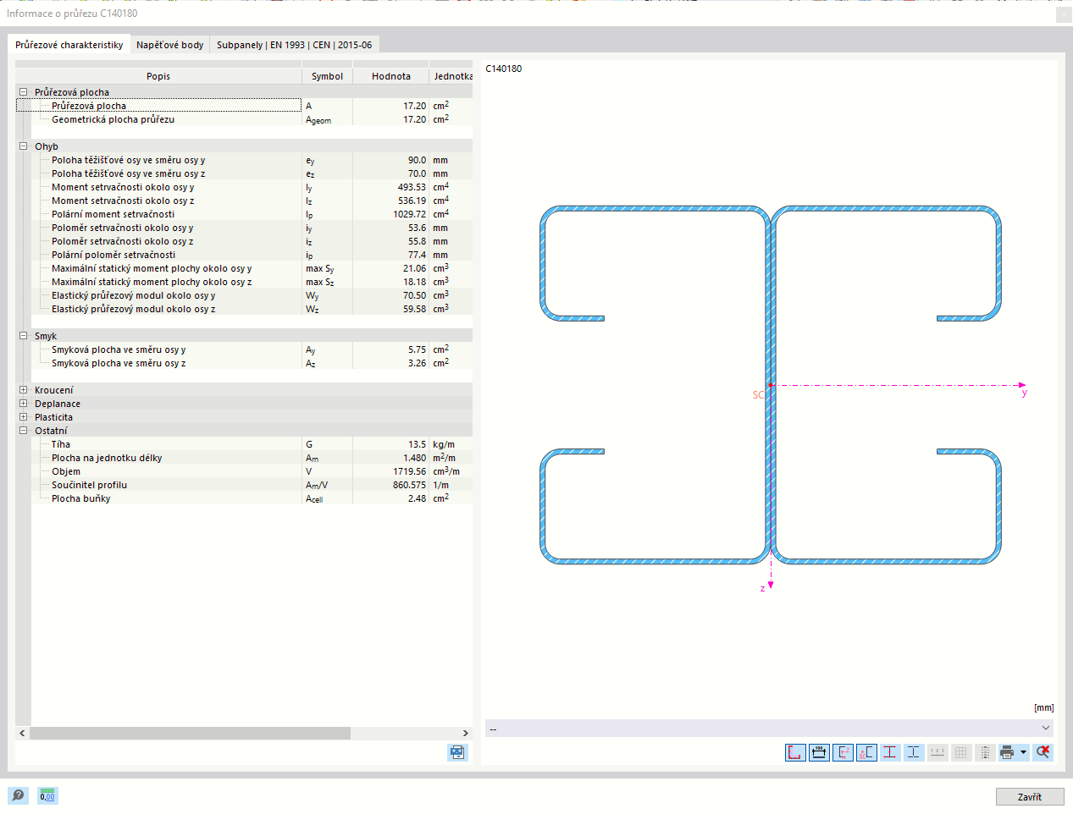Image resolution: width=1073 pixels, height=814 pixels.
Task: Reset the view with the magnifier-X icon
Action: 1043,752
